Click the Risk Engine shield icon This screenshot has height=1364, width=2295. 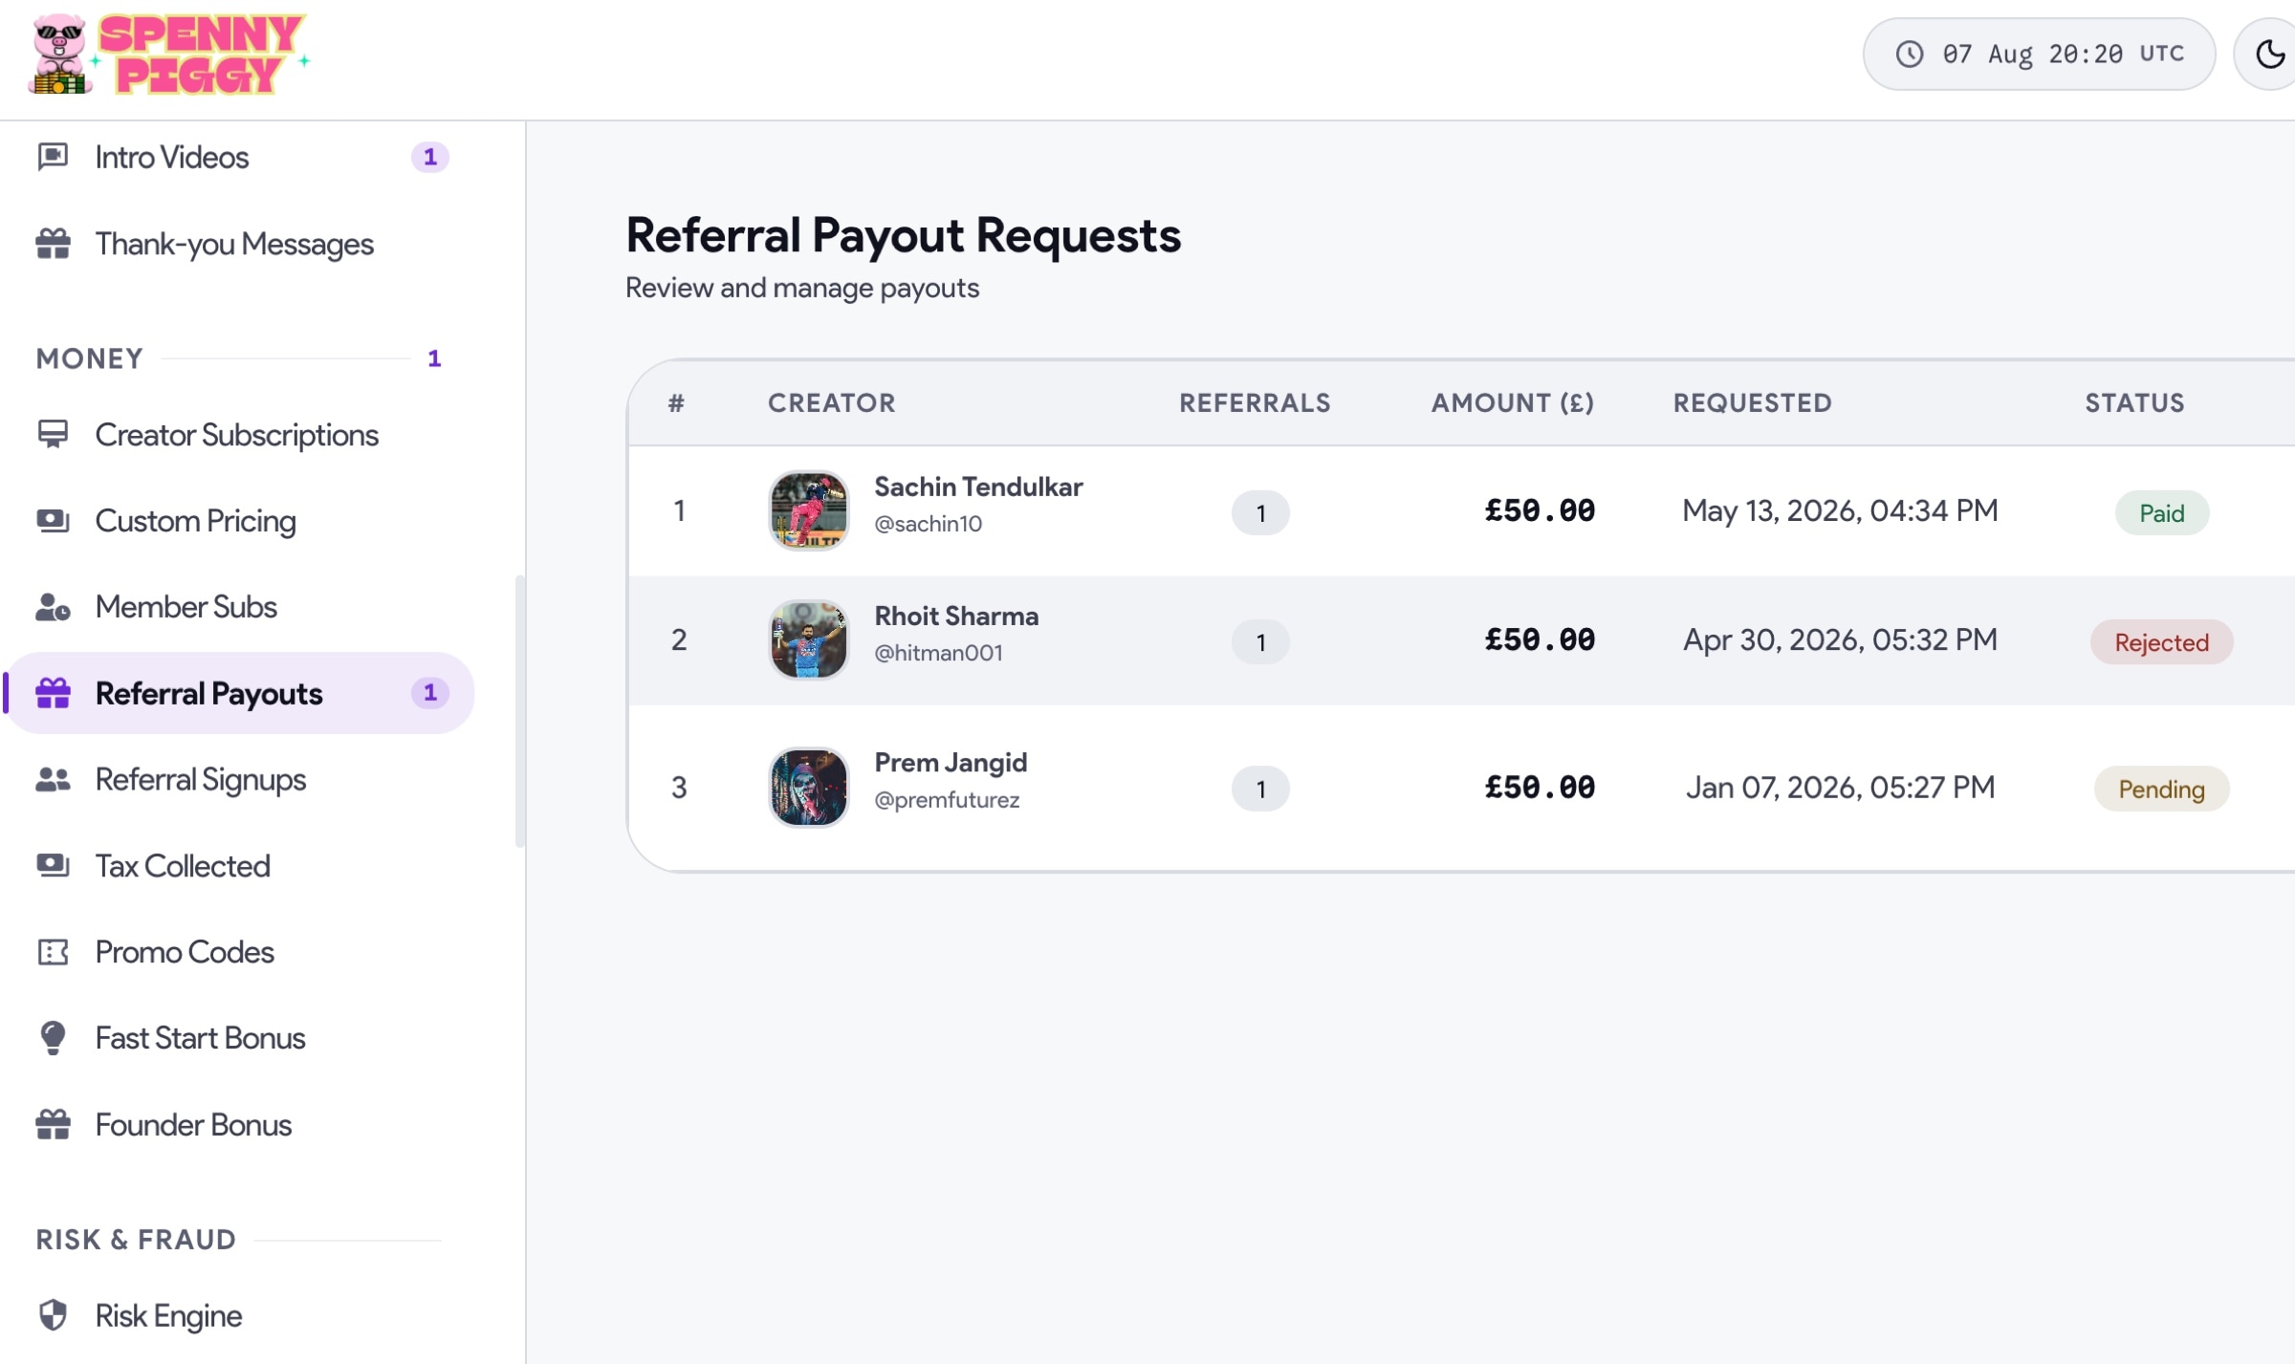pyautogui.click(x=53, y=1315)
